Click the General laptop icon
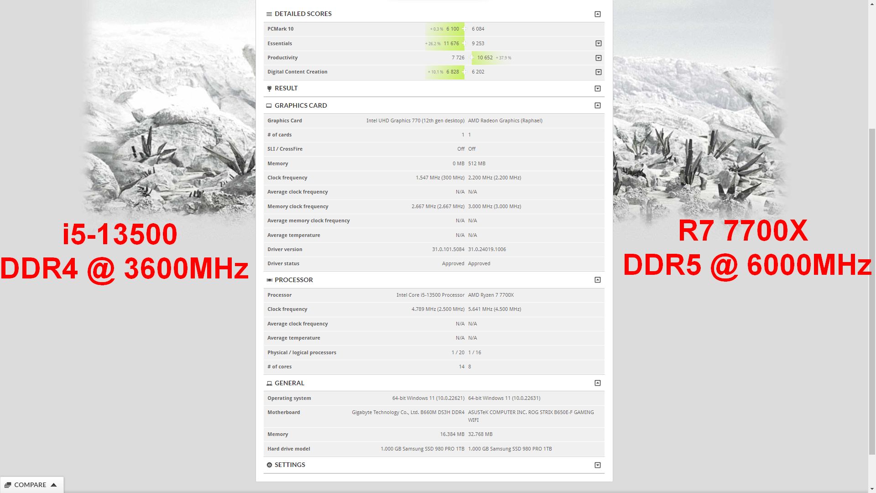 point(269,383)
